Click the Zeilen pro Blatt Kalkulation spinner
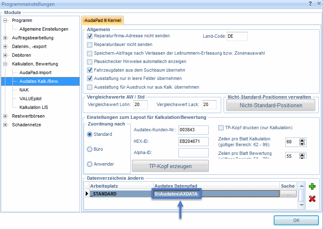This screenshot has height=229, width=323. [x=302, y=142]
